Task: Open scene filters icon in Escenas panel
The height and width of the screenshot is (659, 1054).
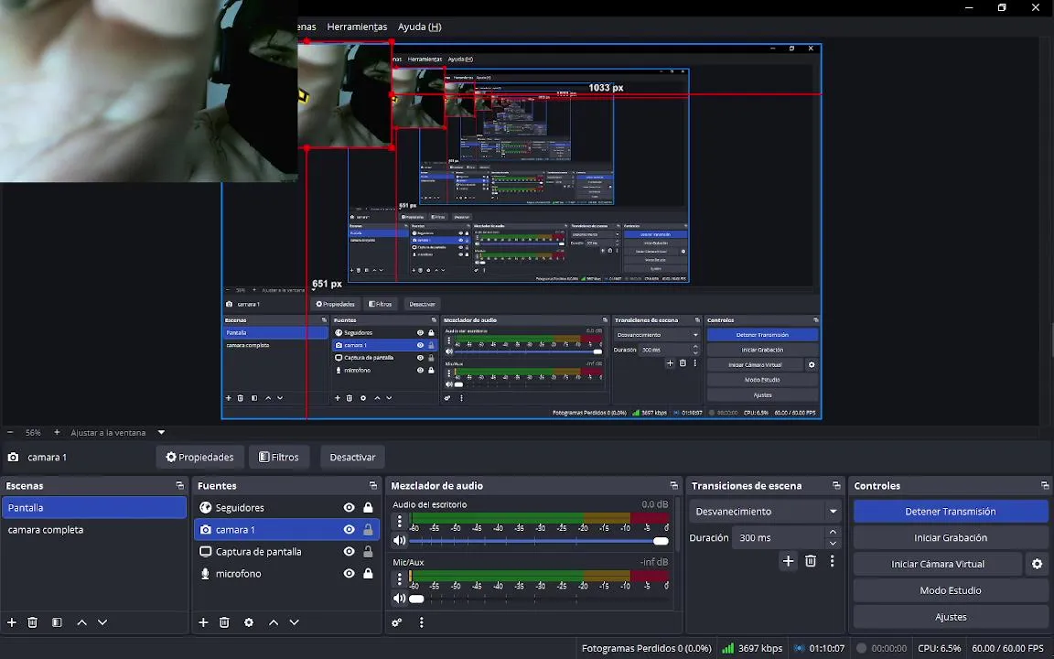Action: click(x=57, y=622)
